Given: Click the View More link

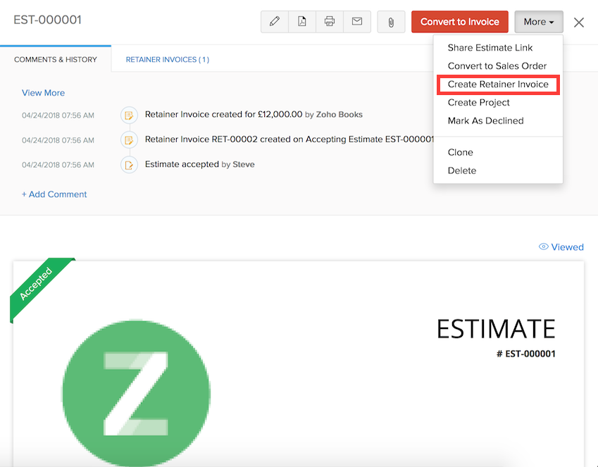Looking at the screenshot, I should coord(43,93).
